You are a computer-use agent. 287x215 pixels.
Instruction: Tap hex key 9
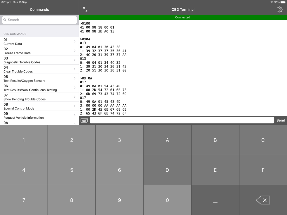point(120,200)
